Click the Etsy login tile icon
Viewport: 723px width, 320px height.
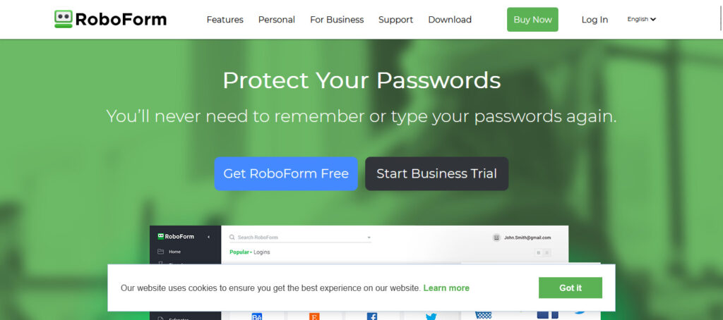(314, 316)
